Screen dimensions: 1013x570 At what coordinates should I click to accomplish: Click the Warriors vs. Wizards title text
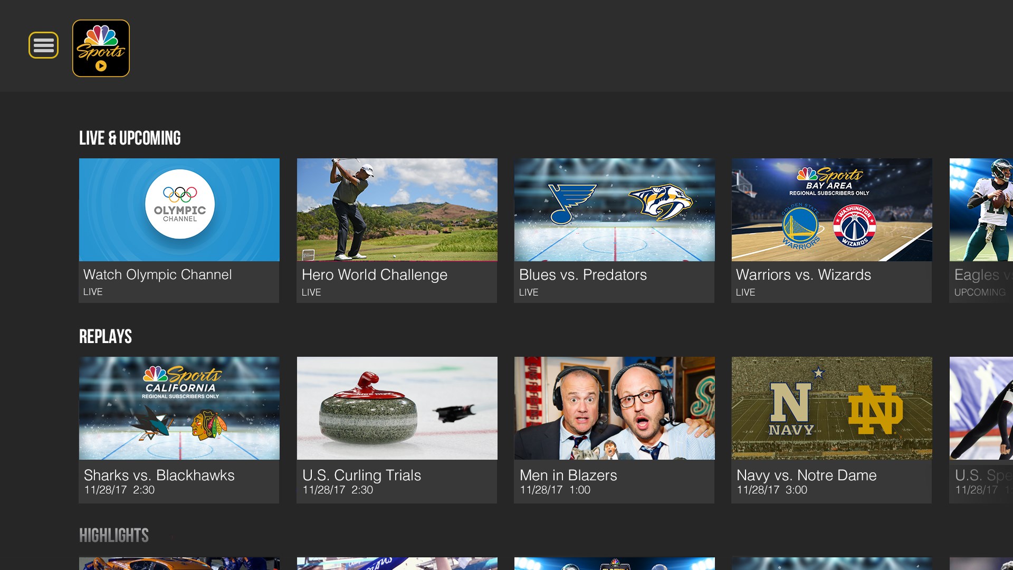pyautogui.click(x=803, y=275)
